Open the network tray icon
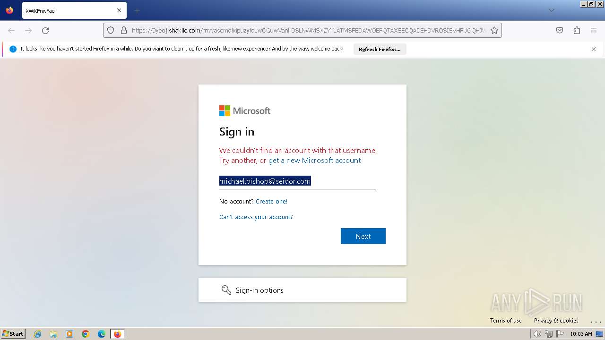The height and width of the screenshot is (340, 605). pyautogui.click(x=549, y=334)
